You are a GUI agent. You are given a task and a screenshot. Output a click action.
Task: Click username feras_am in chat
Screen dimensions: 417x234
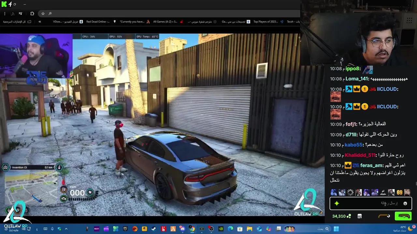tap(372, 165)
